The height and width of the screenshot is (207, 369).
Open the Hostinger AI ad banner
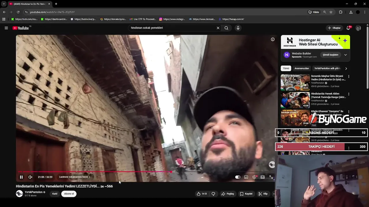point(315,42)
